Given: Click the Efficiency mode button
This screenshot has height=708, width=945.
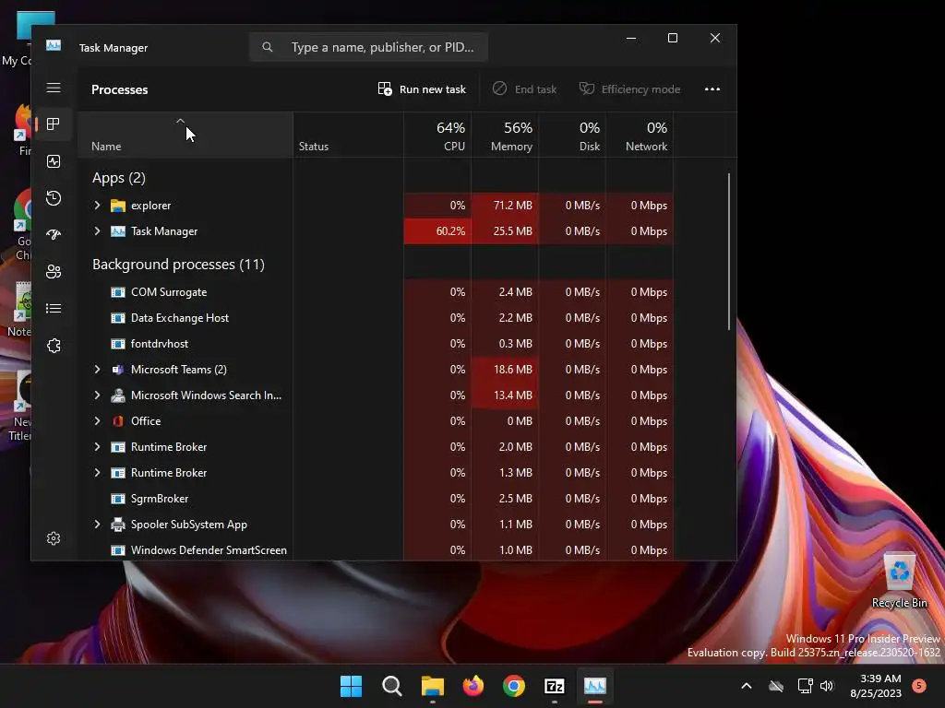Looking at the screenshot, I should point(629,89).
